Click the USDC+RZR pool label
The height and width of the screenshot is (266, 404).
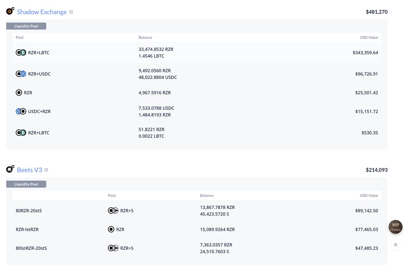pyautogui.click(x=39, y=111)
